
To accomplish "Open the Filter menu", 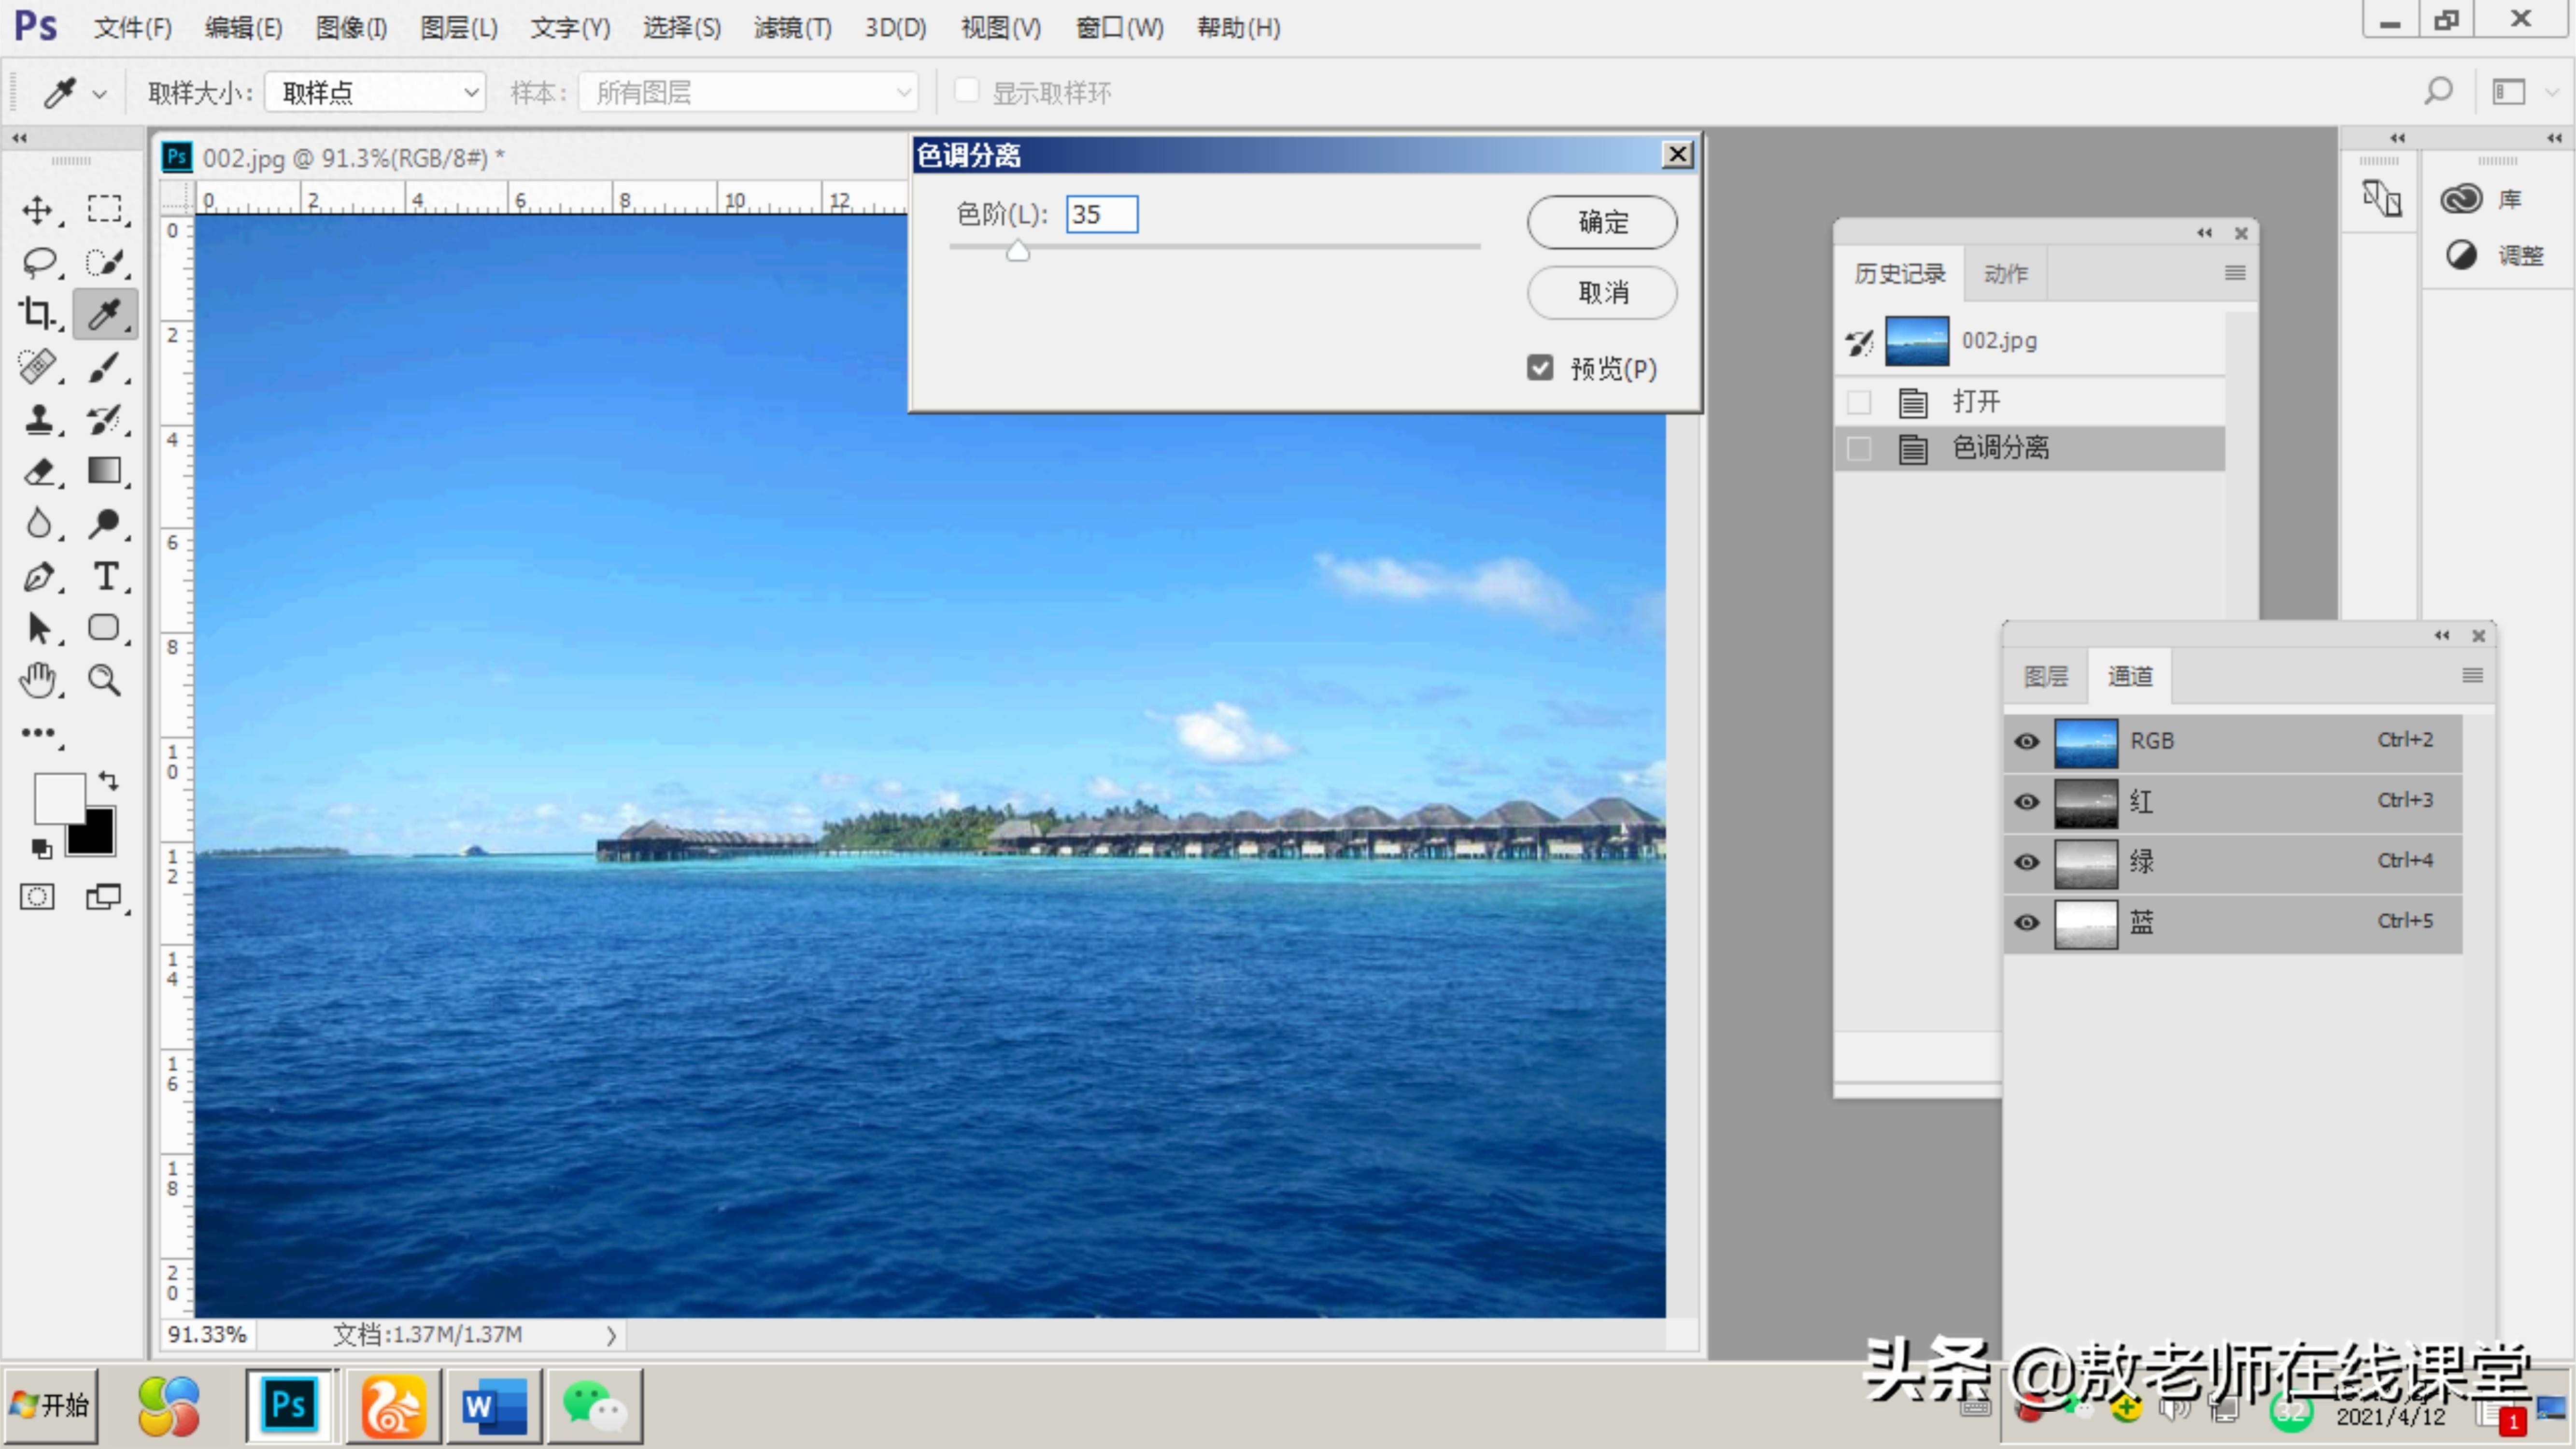I will pos(792,28).
